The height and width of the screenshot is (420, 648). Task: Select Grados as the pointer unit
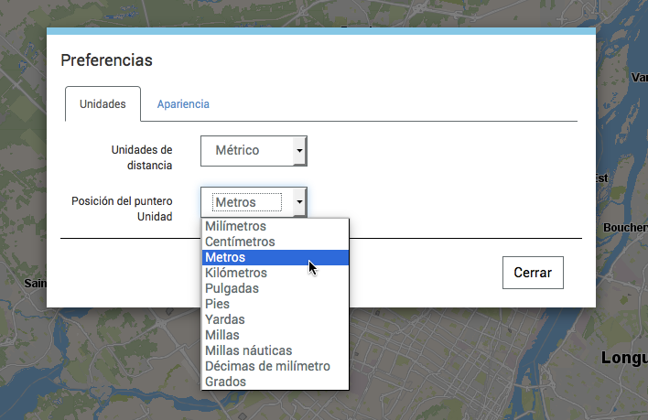coord(275,382)
